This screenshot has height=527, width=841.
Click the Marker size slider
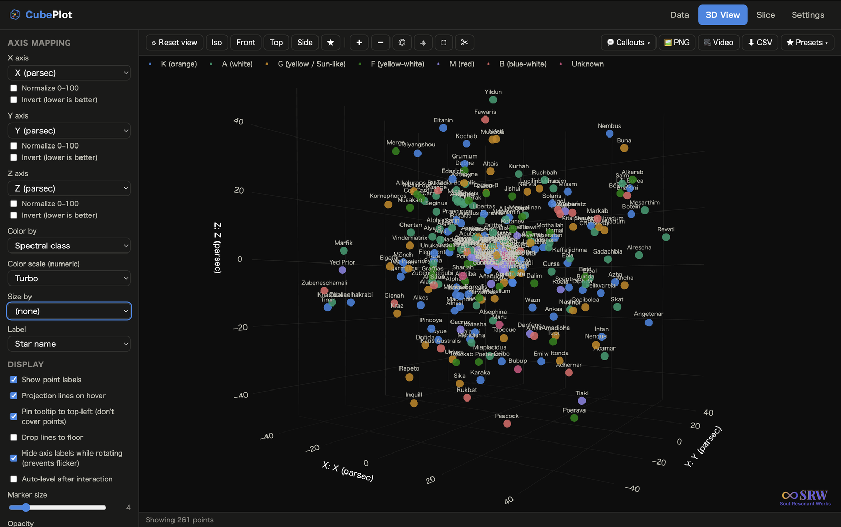(57, 508)
